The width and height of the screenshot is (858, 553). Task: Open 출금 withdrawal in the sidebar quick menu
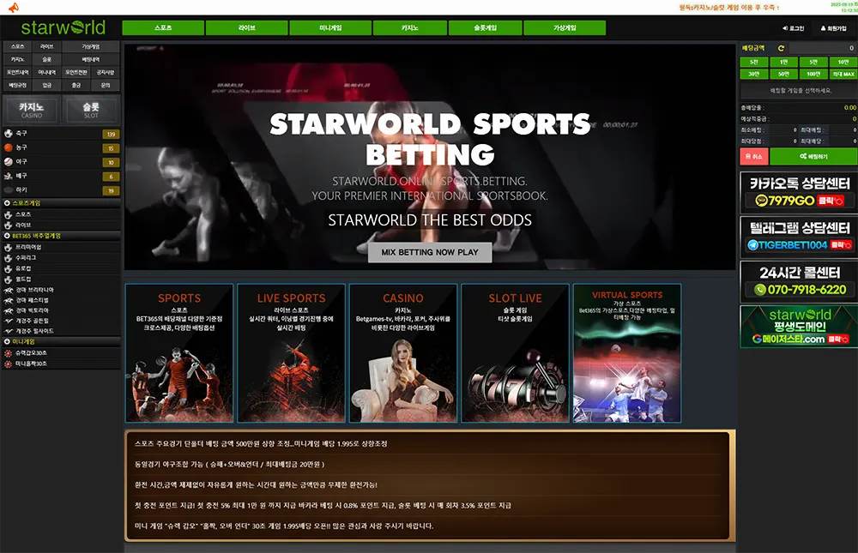tap(76, 86)
